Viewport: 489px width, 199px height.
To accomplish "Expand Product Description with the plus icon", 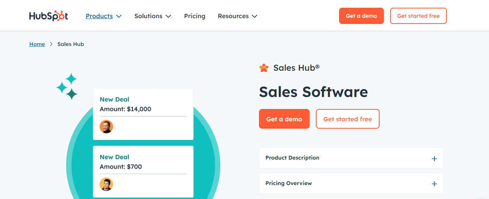I will click(x=434, y=158).
